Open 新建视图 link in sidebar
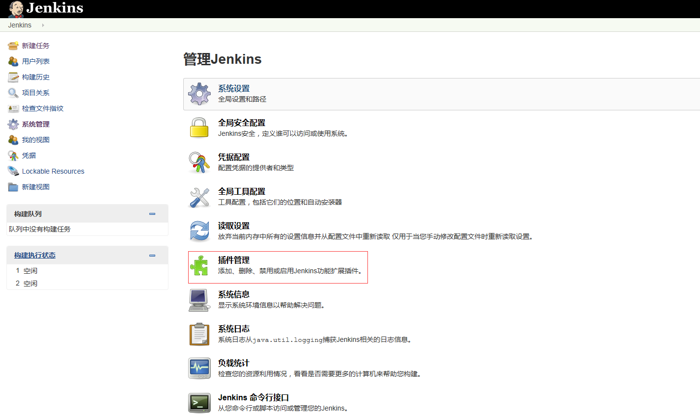Screen dimensions: 700x415 [36, 187]
